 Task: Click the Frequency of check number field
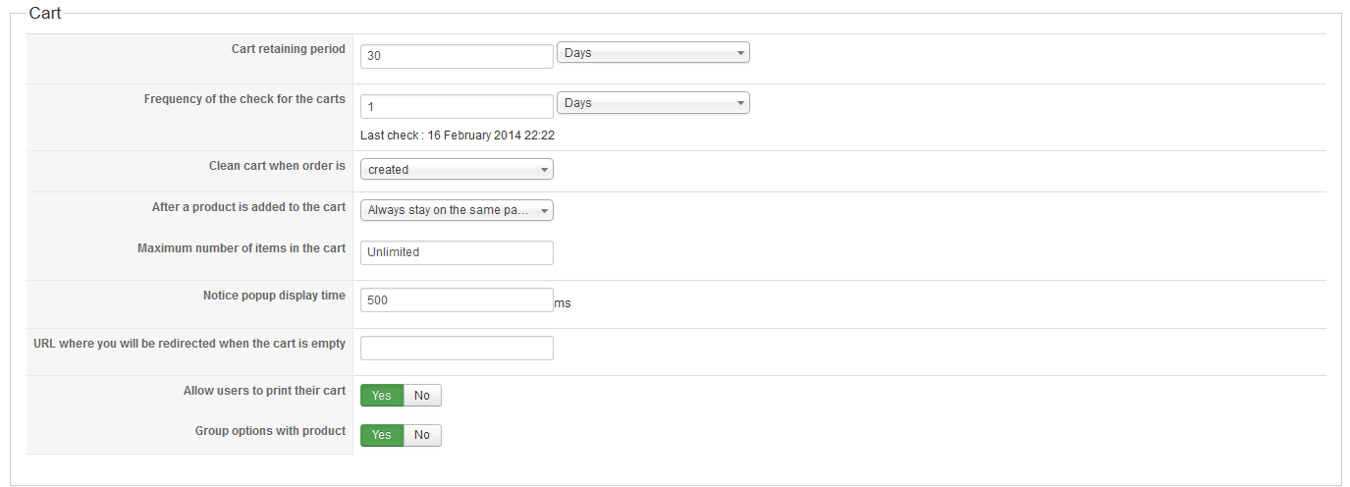457,106
